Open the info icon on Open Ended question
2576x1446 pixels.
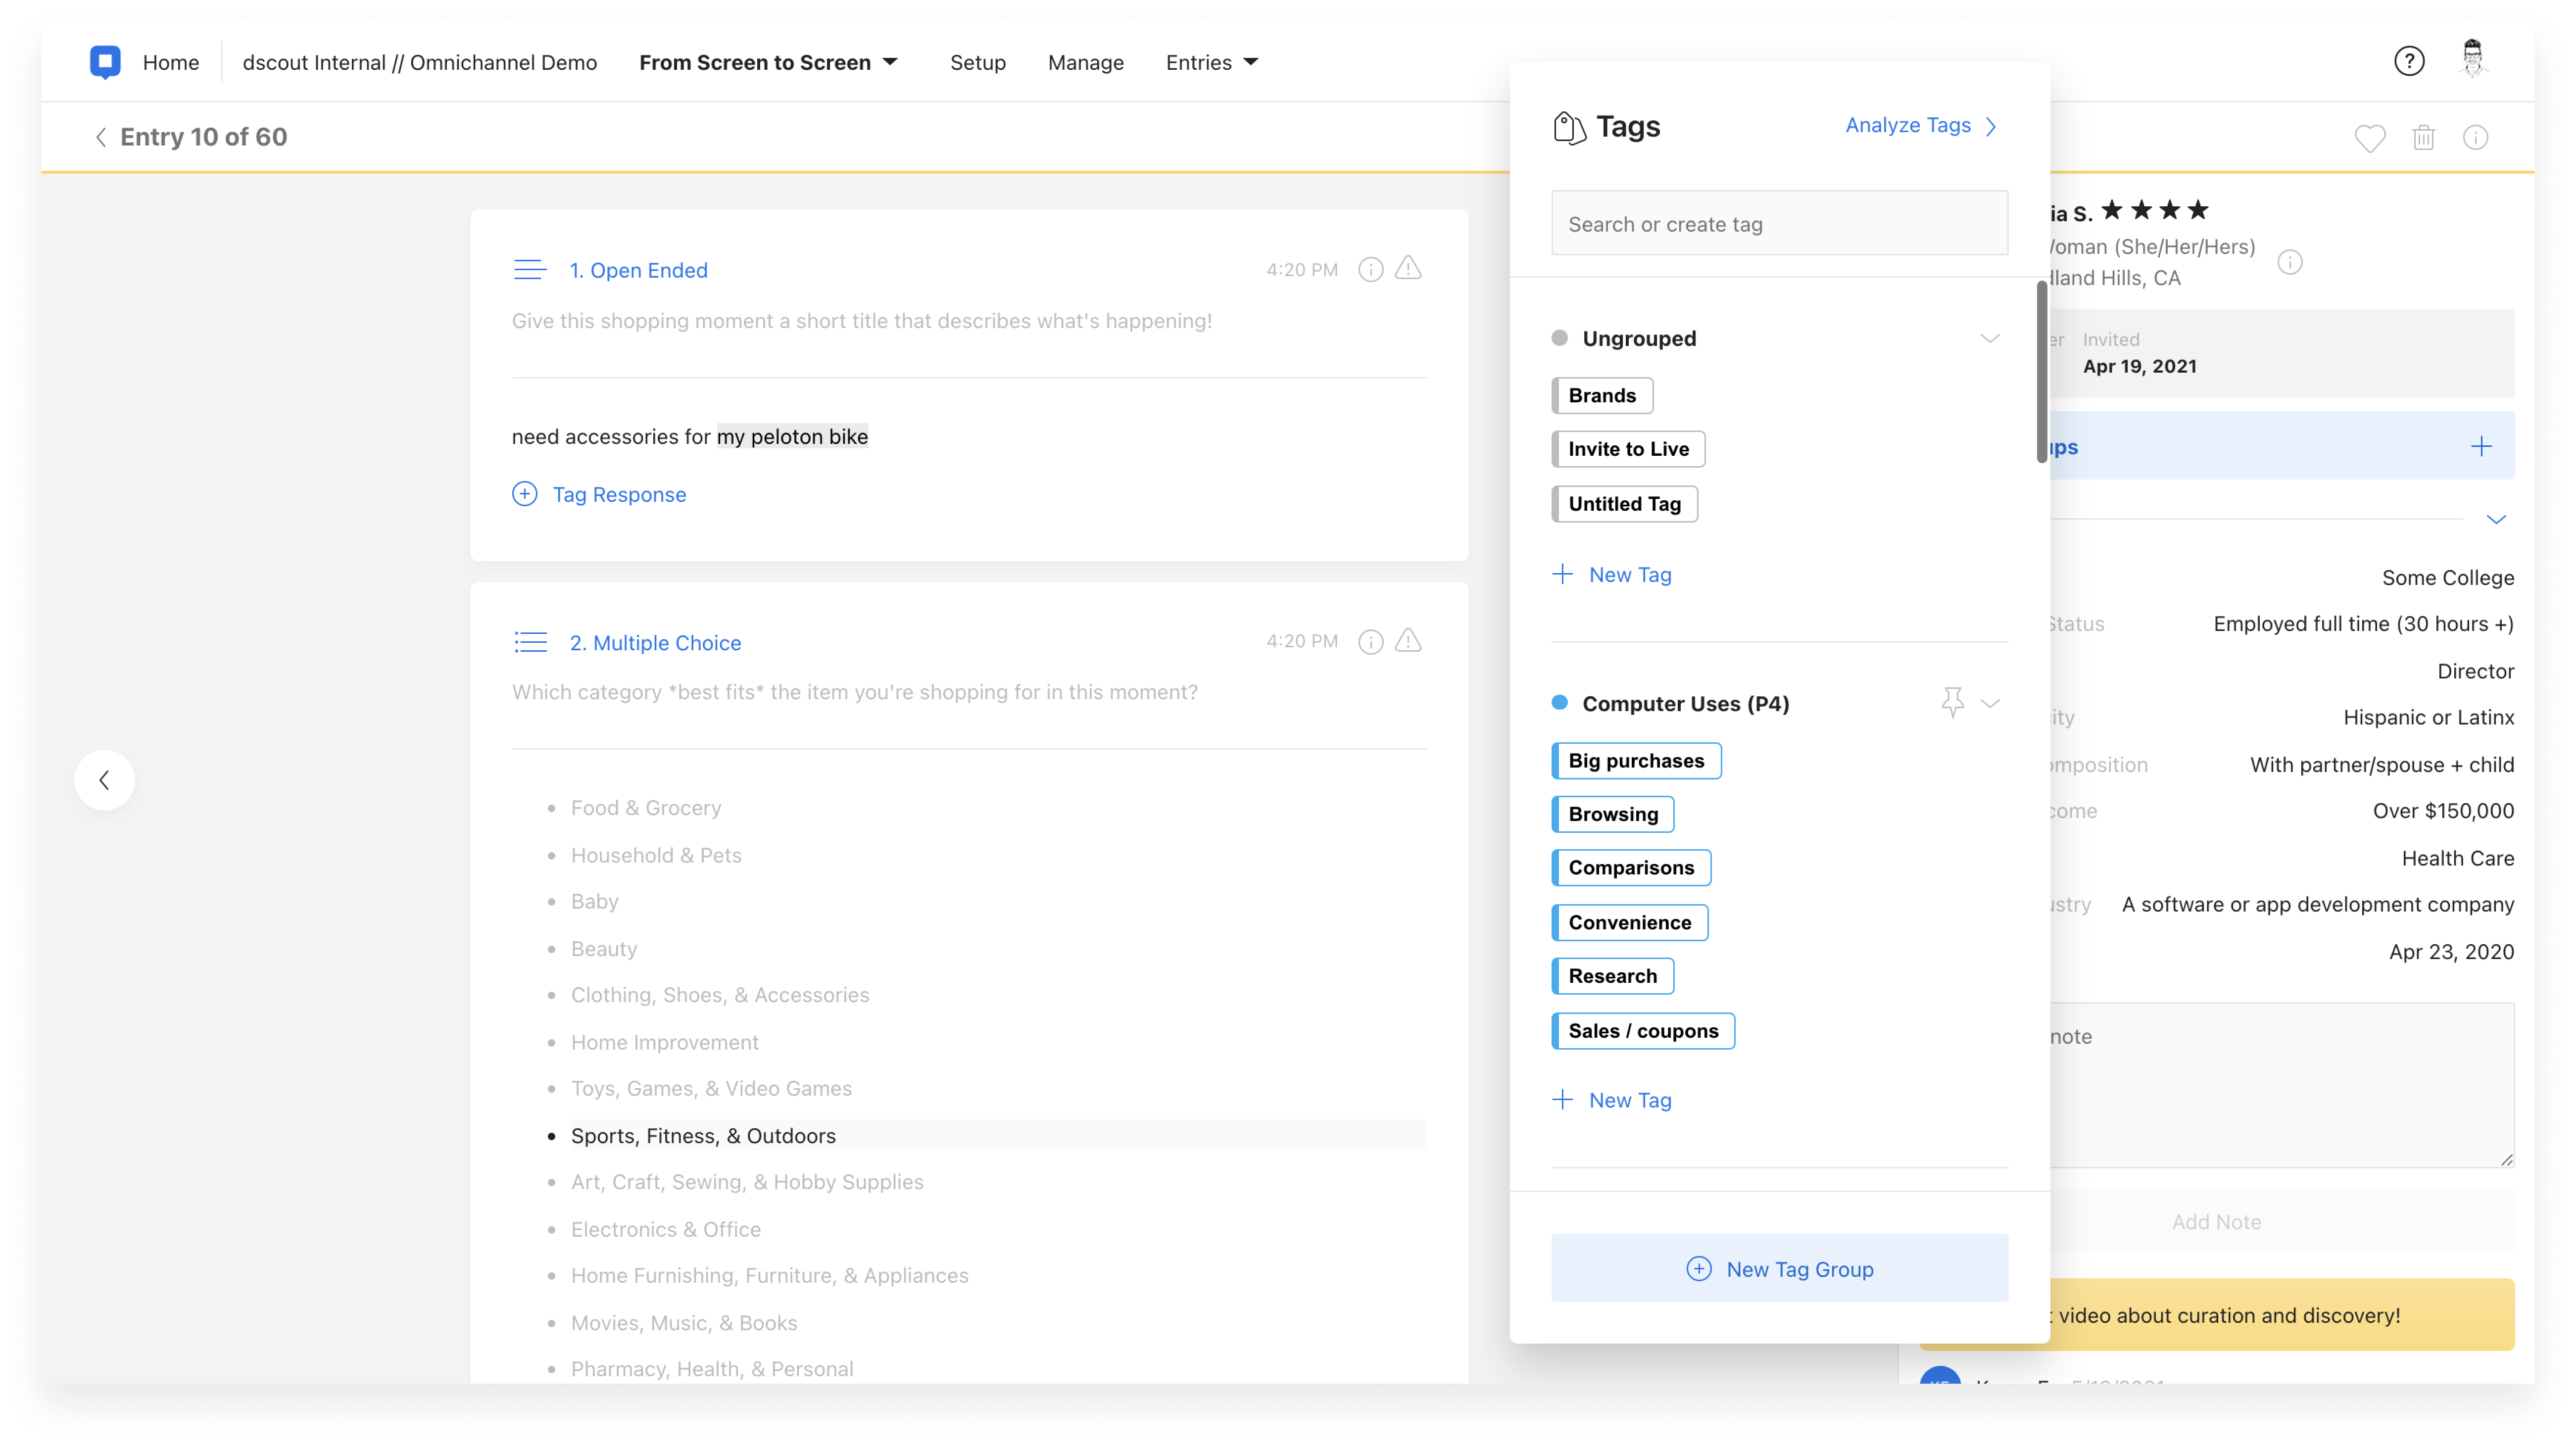(1370, 269)
